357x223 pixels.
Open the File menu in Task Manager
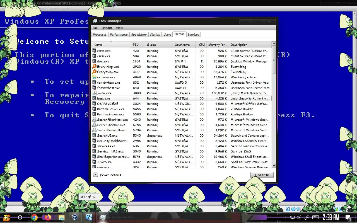[95, 28]
